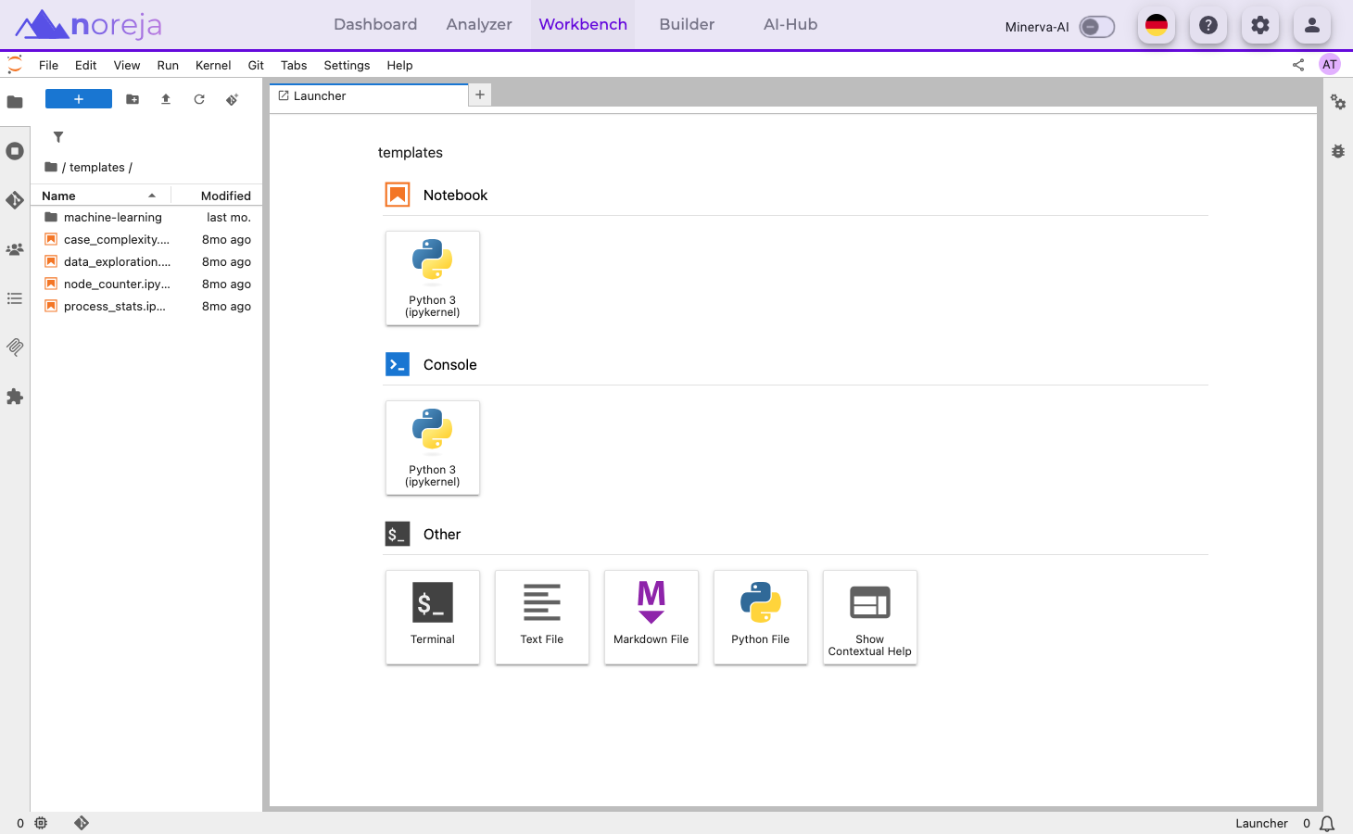The image size is (1353, 834).
Task: Select the node_counter.ipynb file
Action: 147,284
